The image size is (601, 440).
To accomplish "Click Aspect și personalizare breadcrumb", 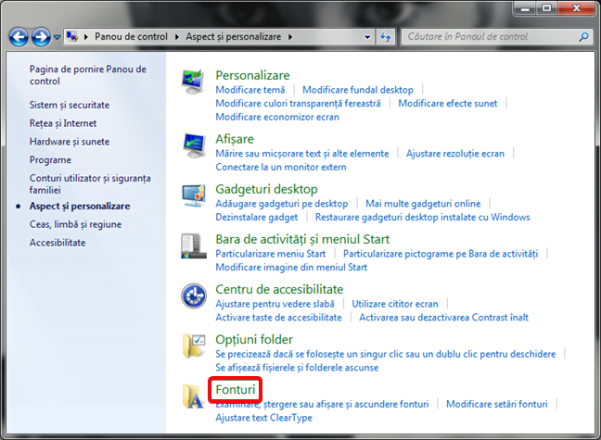I will tap(234, 37).
